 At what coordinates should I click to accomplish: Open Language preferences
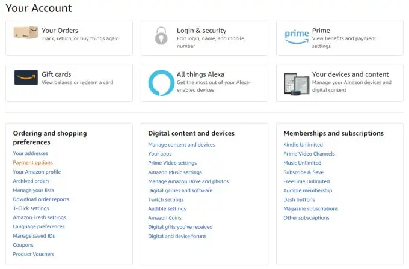(x=38, y=226)
